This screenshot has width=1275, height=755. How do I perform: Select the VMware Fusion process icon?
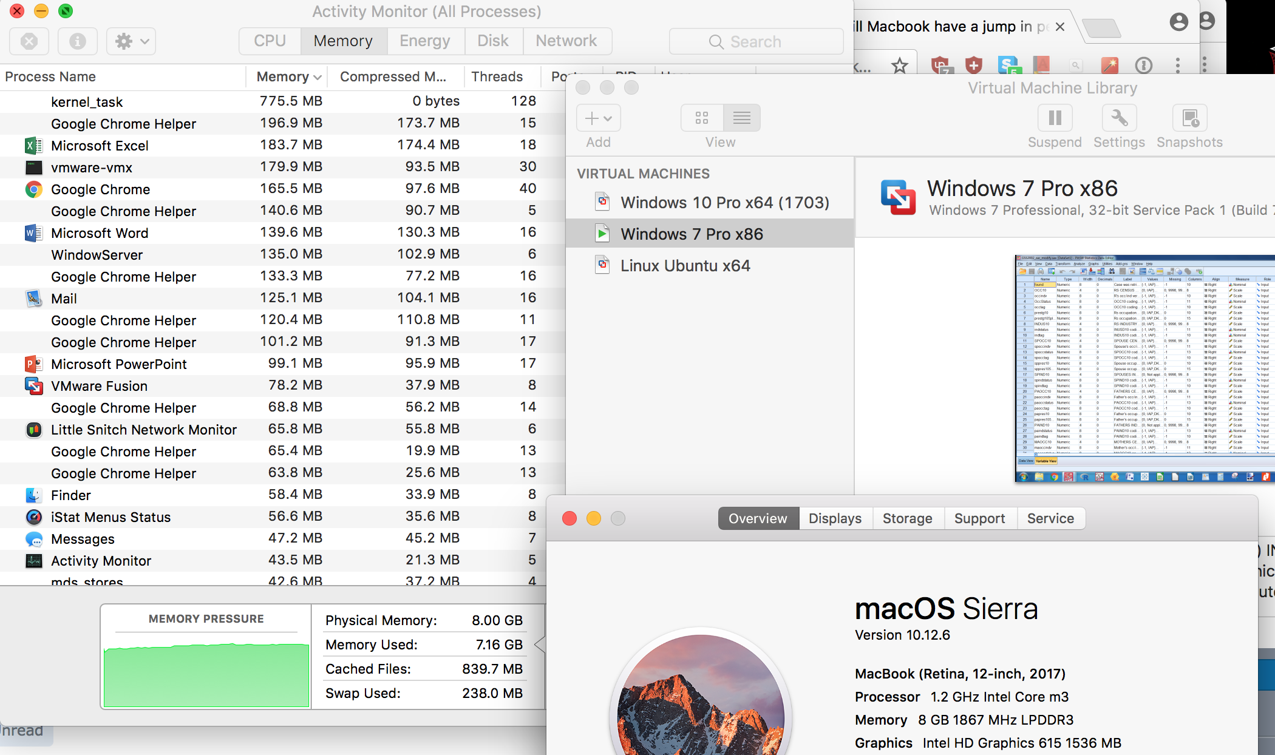point(33,386)
